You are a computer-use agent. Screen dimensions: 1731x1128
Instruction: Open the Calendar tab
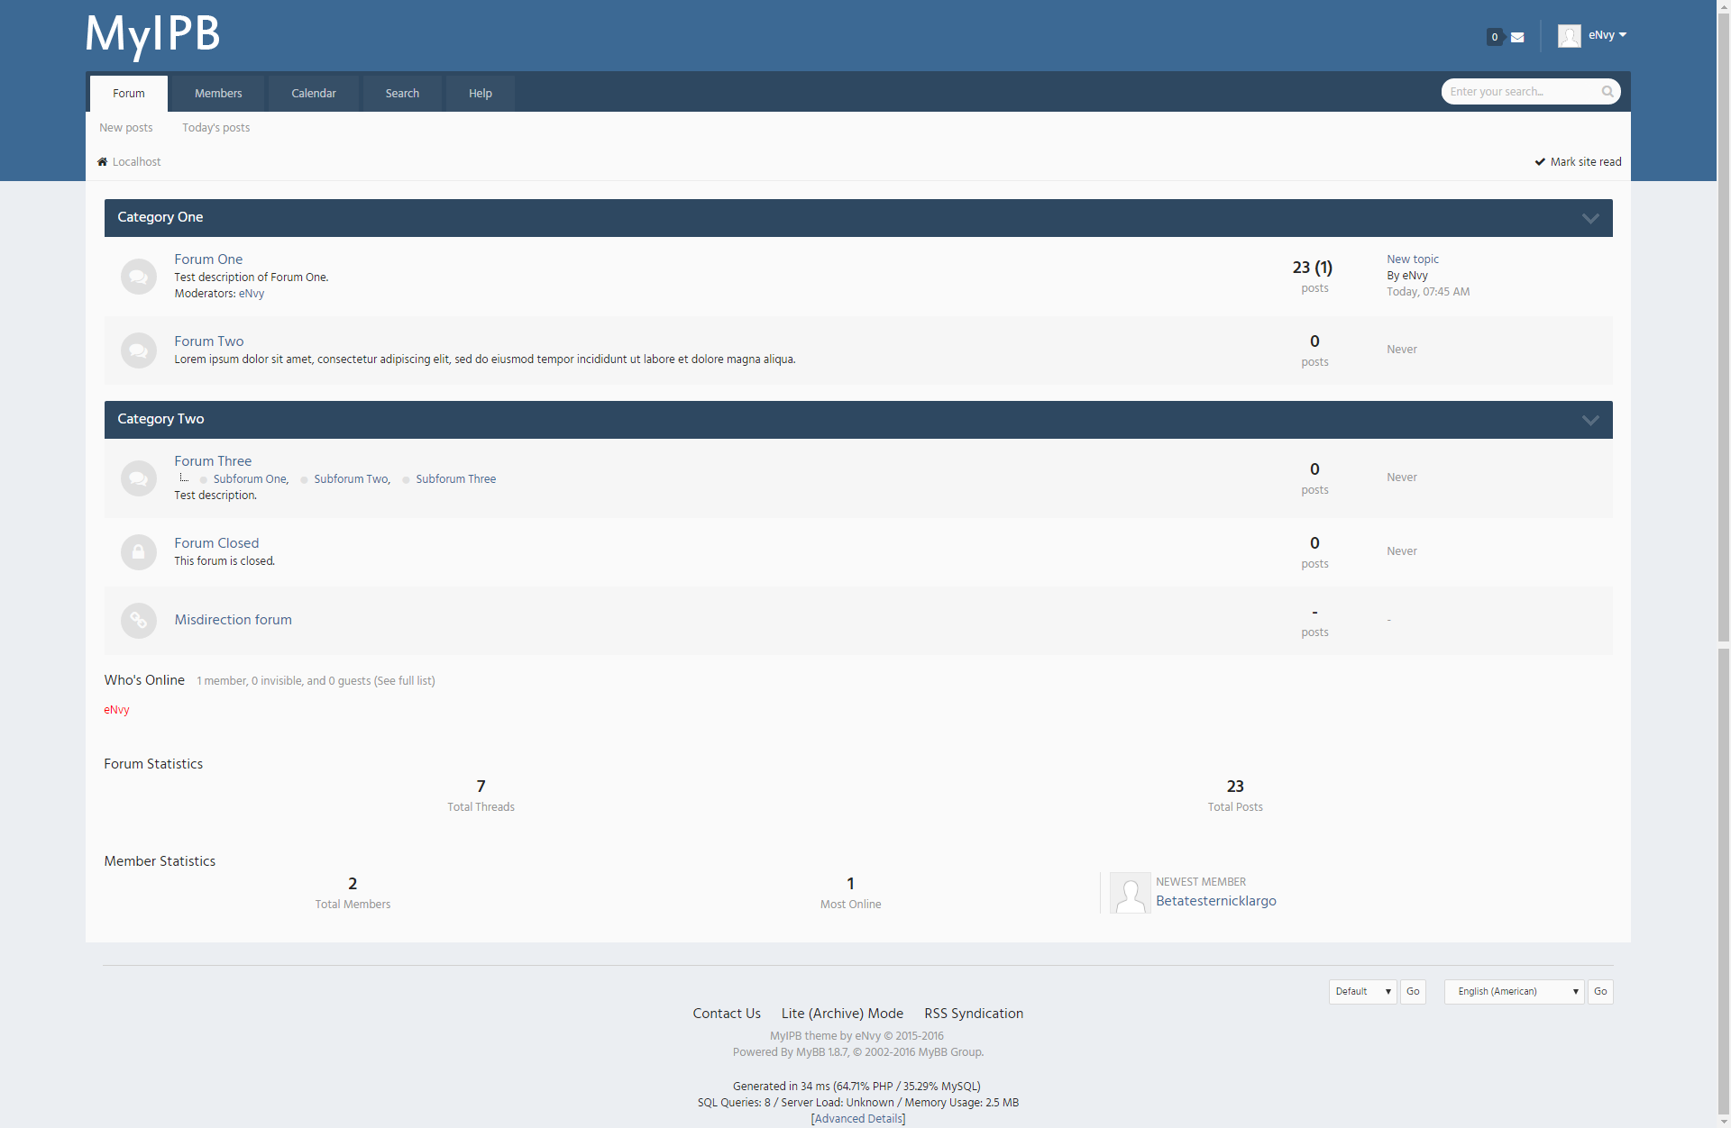click(x=314, y=94)
